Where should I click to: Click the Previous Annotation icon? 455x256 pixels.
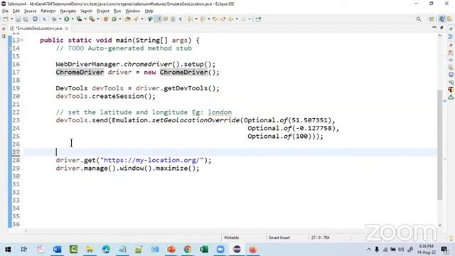(203, 19)
